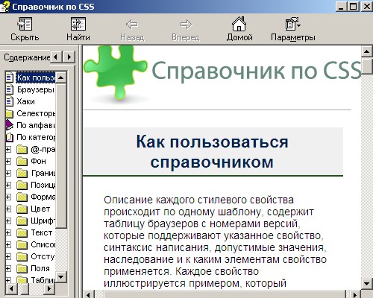Viewport: 373px width, 298px height.
Task: Click the Справочник по CSS banner title
Action: 256,71
